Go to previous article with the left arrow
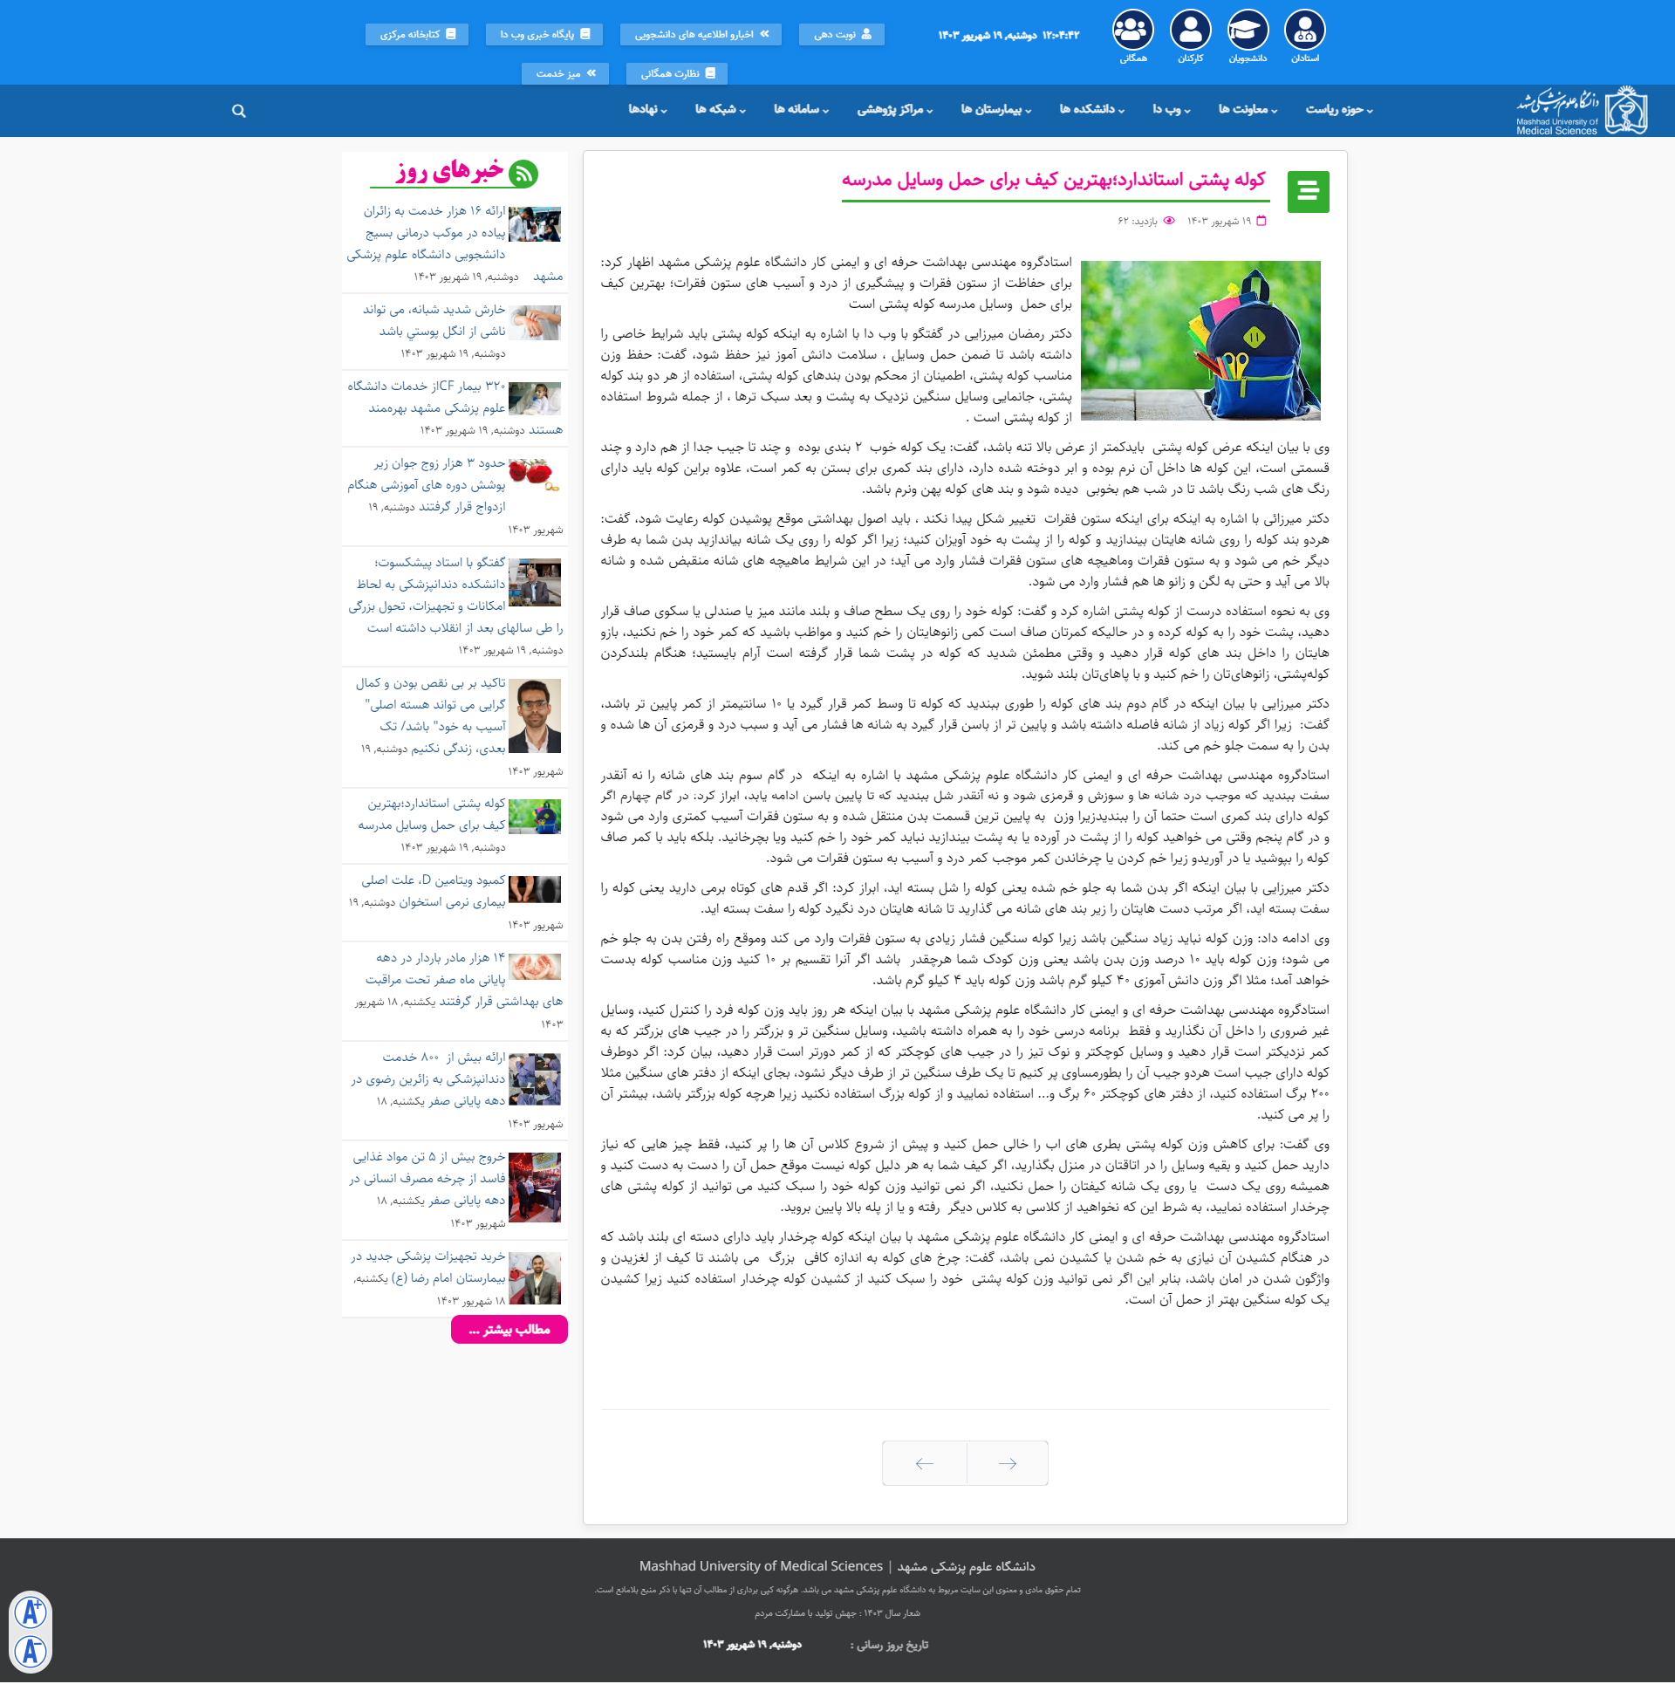1675x1684 pixels. click(x=925, y=1463)
